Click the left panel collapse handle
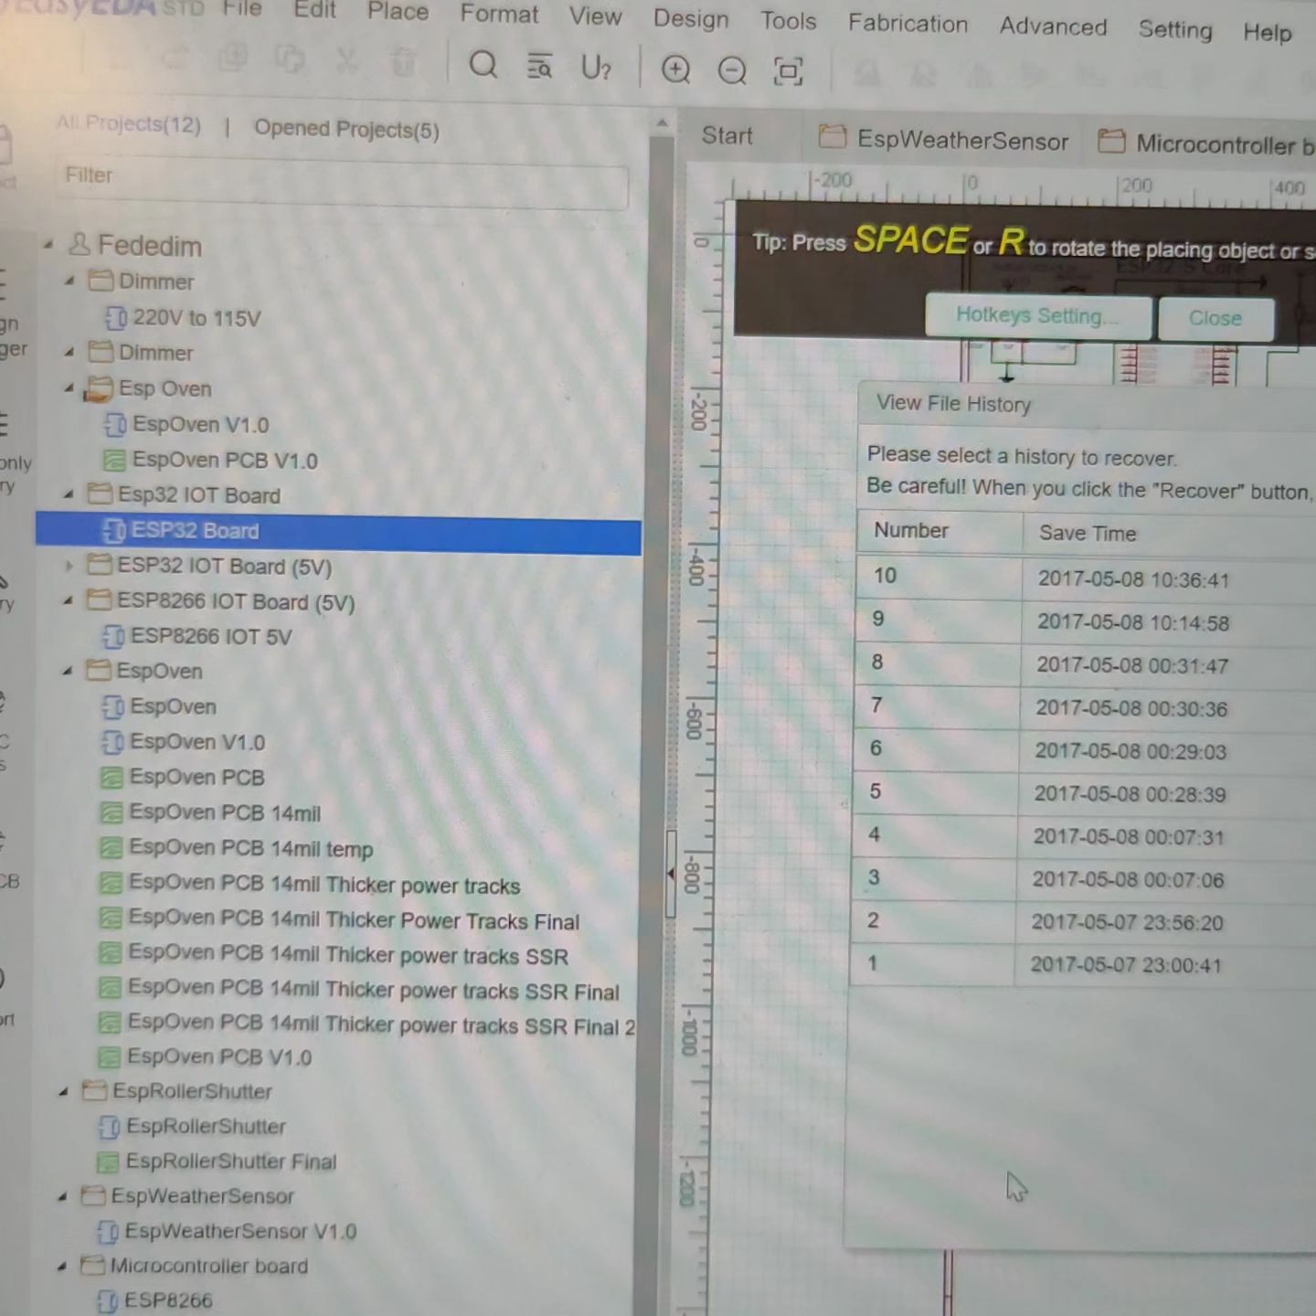 pos(670,874)
